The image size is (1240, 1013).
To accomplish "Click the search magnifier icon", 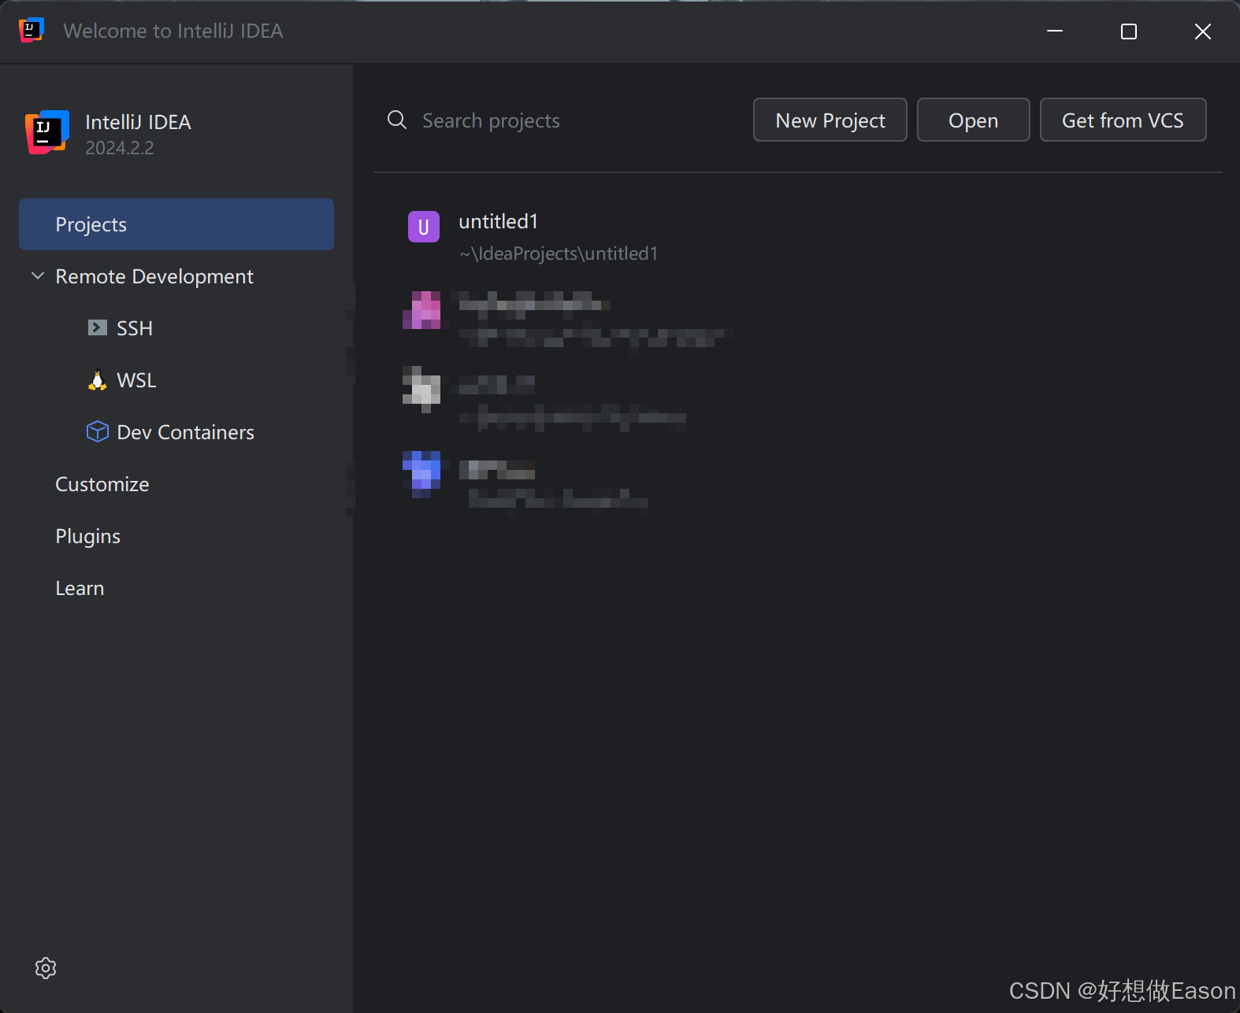I will pos(397,120).
